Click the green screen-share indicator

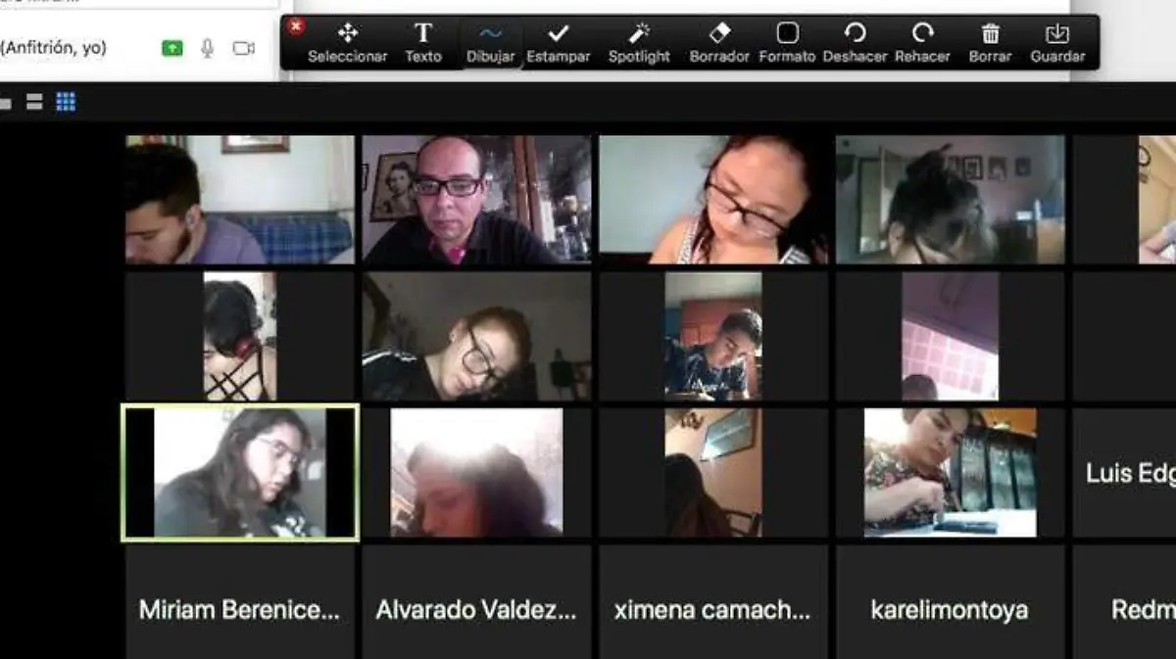click(x=172, y=48)
